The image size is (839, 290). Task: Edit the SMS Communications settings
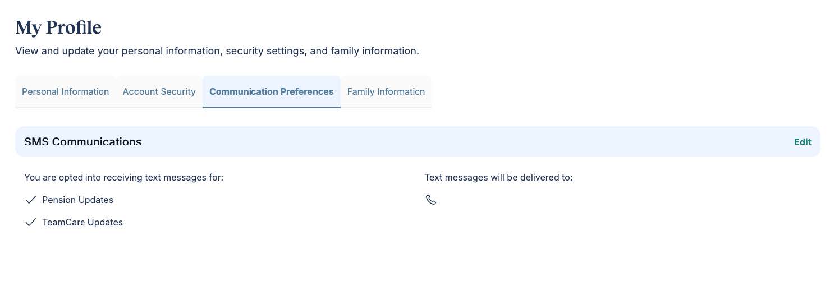point(802,142)
